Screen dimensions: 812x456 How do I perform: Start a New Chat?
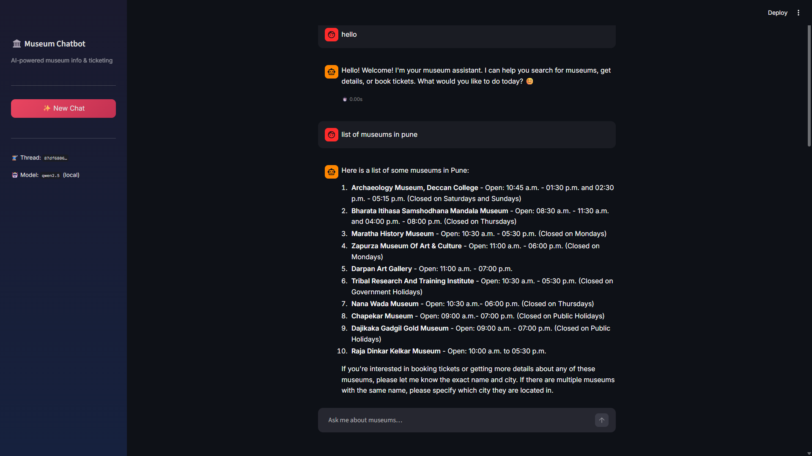(x=63, y=109)
